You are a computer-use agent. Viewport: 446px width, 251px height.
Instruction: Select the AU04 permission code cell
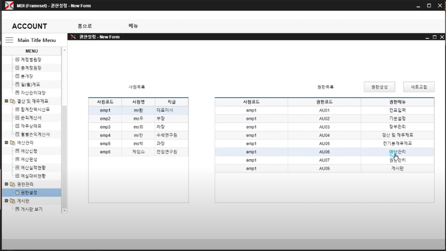click(325, 135)
